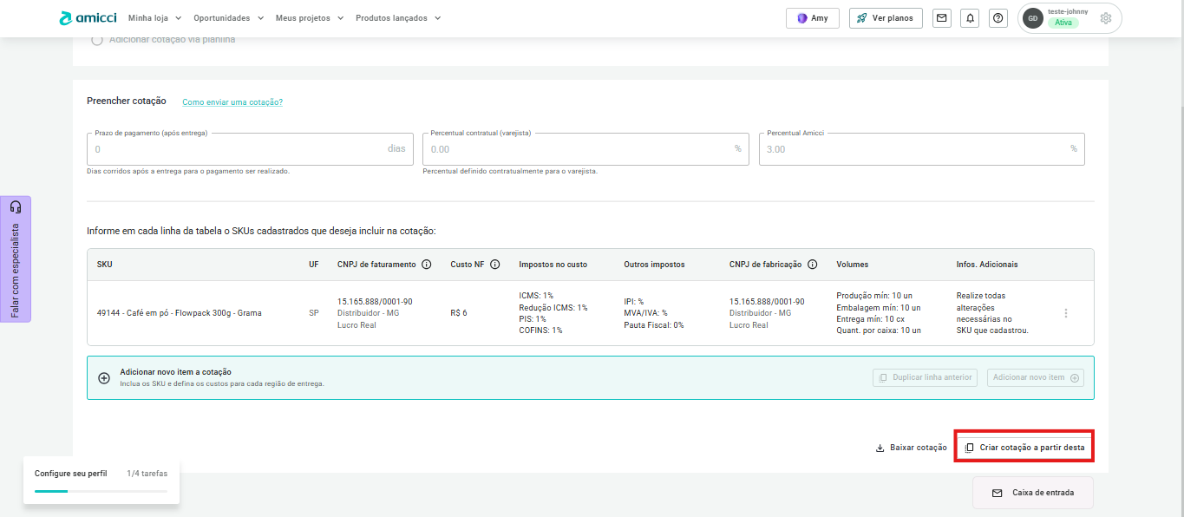
Task: Click SKU 49144 Café em pó cell
Action: pos(180,313)
